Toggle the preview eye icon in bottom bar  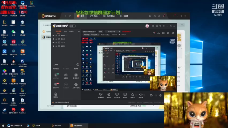pyautogui.click(x=156, y=95)
